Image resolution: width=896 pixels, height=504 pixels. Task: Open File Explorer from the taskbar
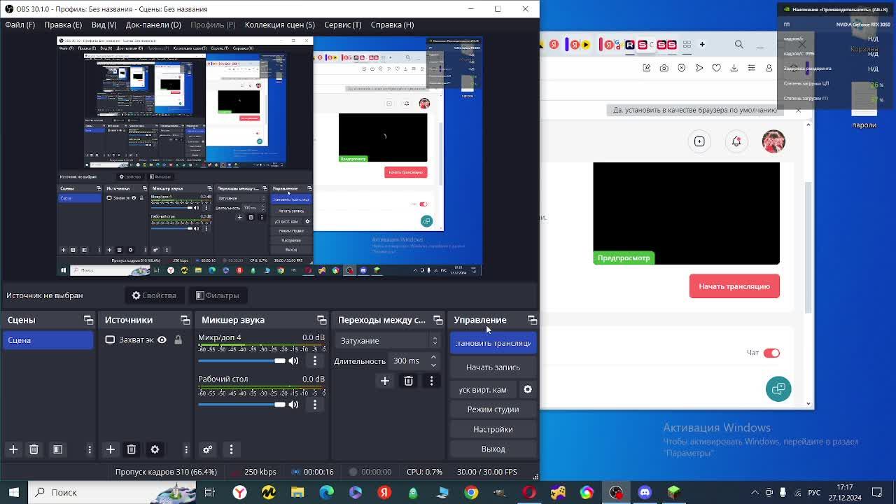(x=297, y=492)
